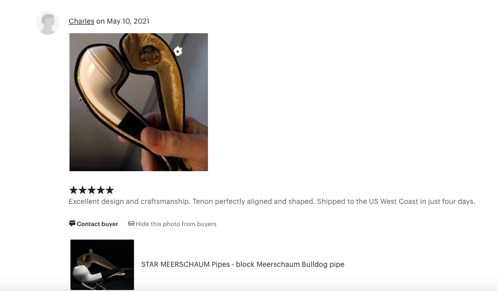Viewport: 497px width, 291px height.
Task: Click the Contact buyer message icon
Action: [73, 224]
